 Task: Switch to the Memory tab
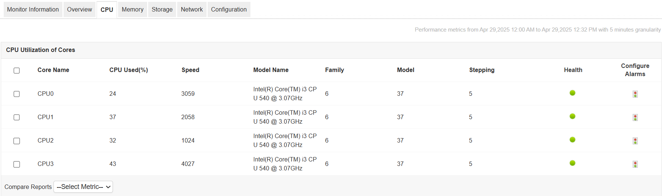133,10
